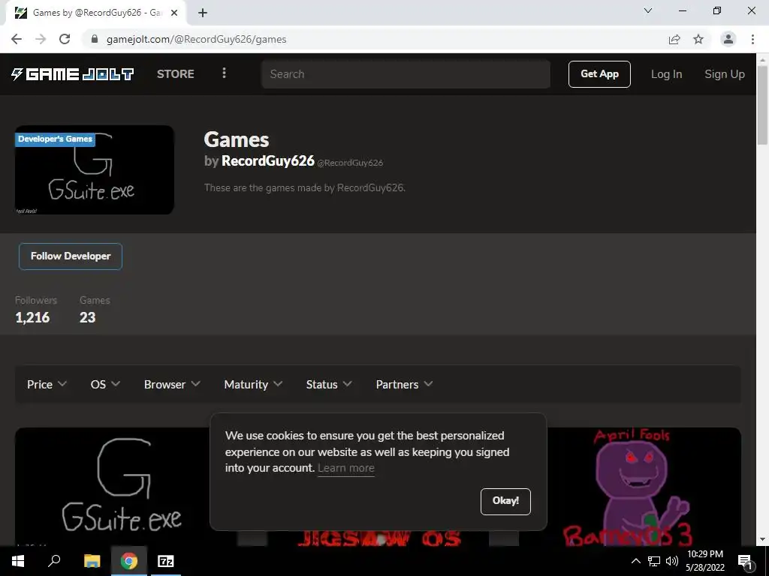Open the three-dot menu beside STORE

click(x=224, y=73)
